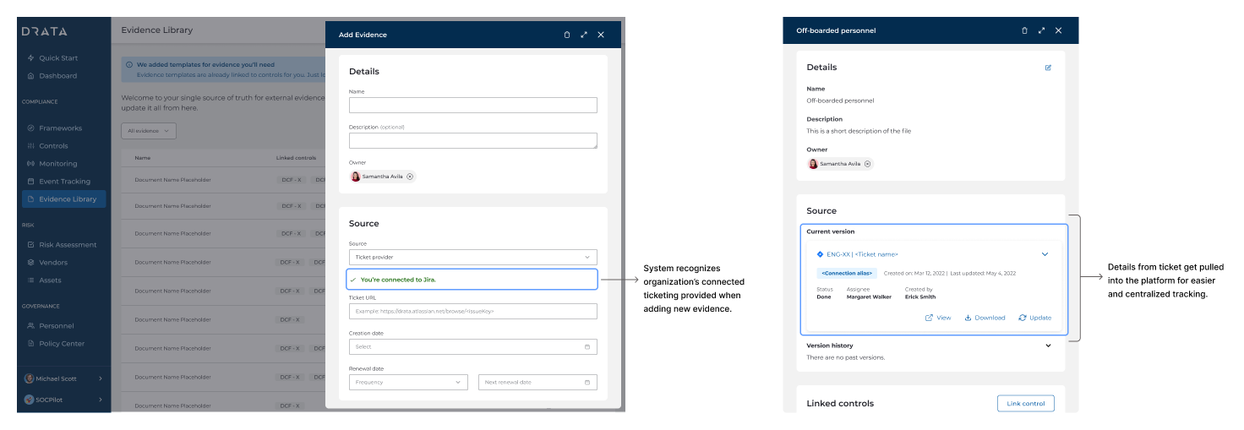Click the Download button
1244x430 pixels.
[985, 318]
